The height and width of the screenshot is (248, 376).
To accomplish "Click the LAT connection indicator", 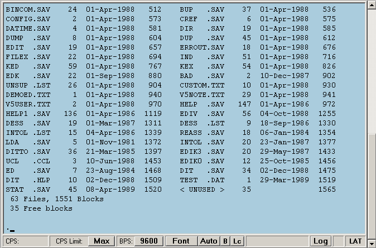I will [x=355, y=241].
